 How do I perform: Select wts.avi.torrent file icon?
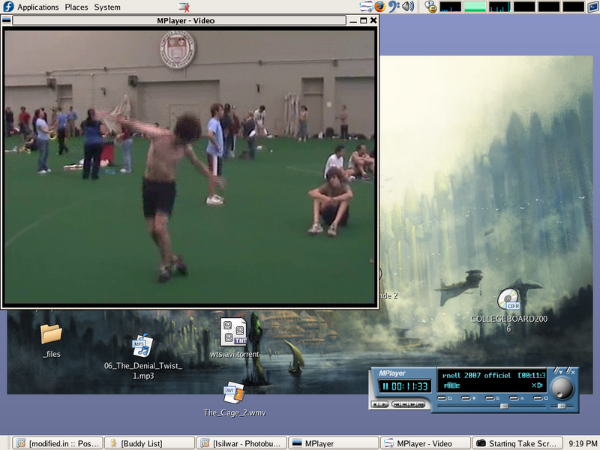pos(234,331)
